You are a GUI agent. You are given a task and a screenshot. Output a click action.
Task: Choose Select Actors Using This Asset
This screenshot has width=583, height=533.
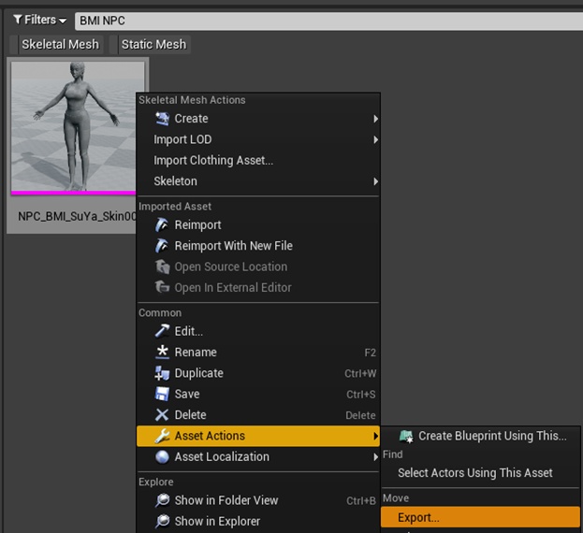474,473
